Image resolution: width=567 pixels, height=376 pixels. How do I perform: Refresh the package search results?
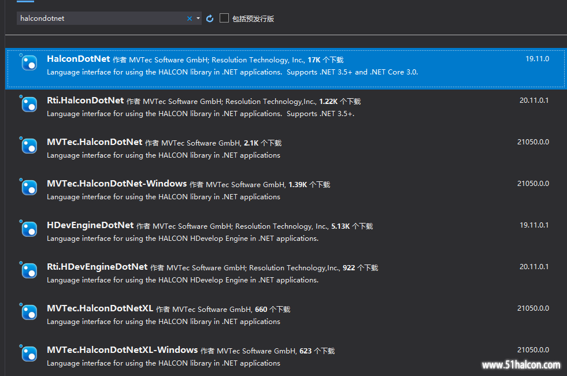[x=210, y=18]
